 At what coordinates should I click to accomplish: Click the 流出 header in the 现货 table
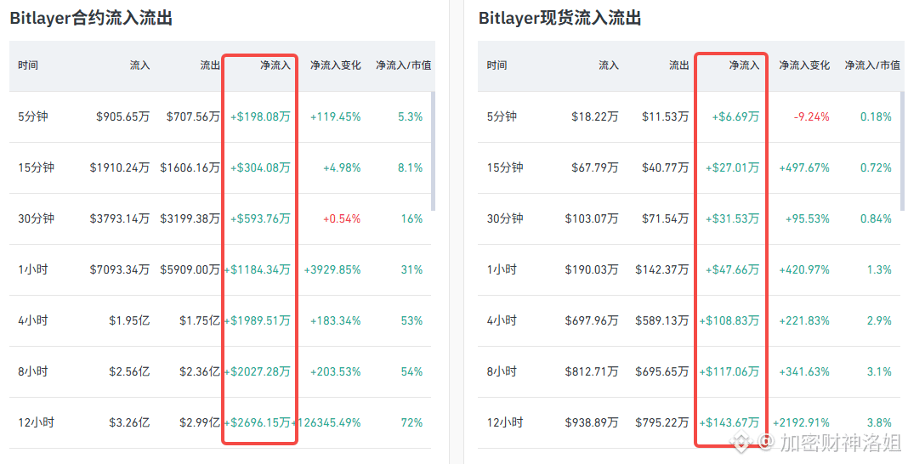679,65
